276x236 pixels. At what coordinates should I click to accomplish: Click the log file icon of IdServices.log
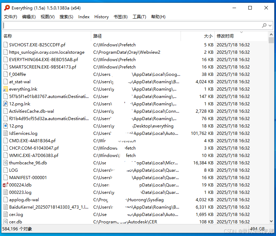(6, 133)
